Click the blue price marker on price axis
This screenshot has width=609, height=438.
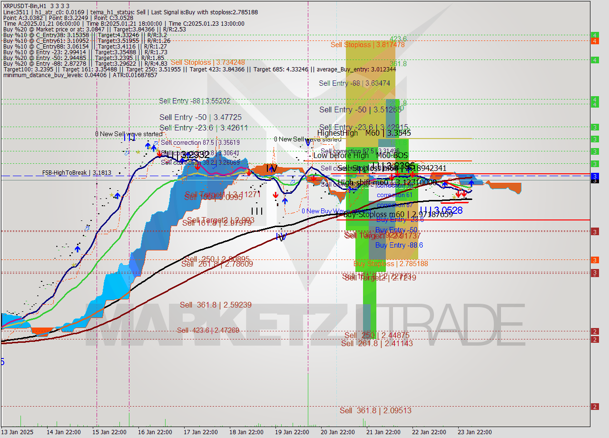point(595,177)
